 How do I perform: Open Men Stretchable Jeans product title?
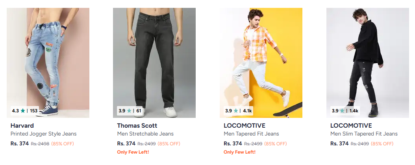(145, 134)
